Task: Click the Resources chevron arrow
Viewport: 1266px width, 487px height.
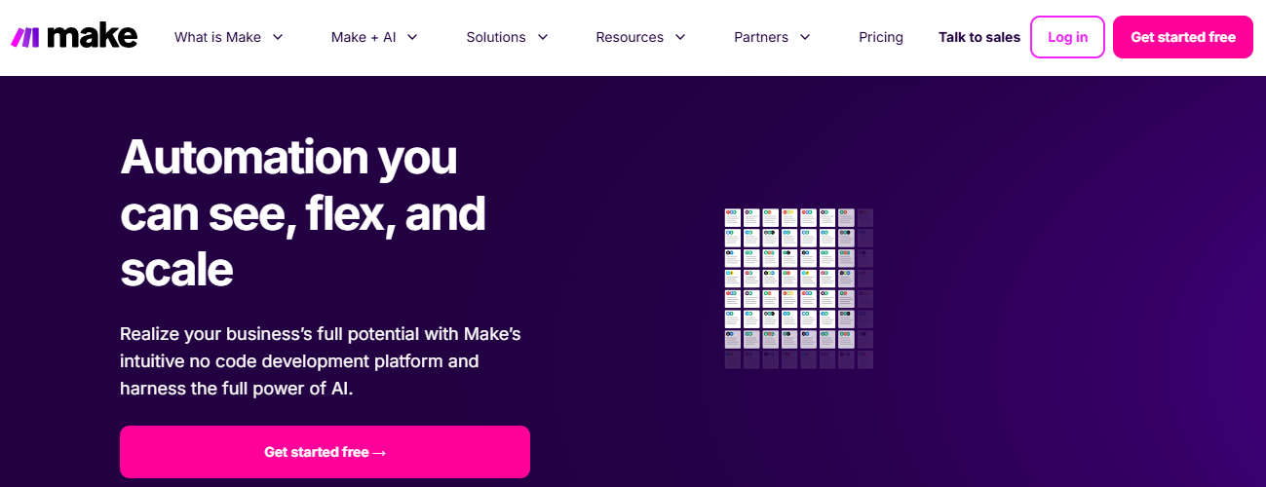Action: tap(680, 37)
